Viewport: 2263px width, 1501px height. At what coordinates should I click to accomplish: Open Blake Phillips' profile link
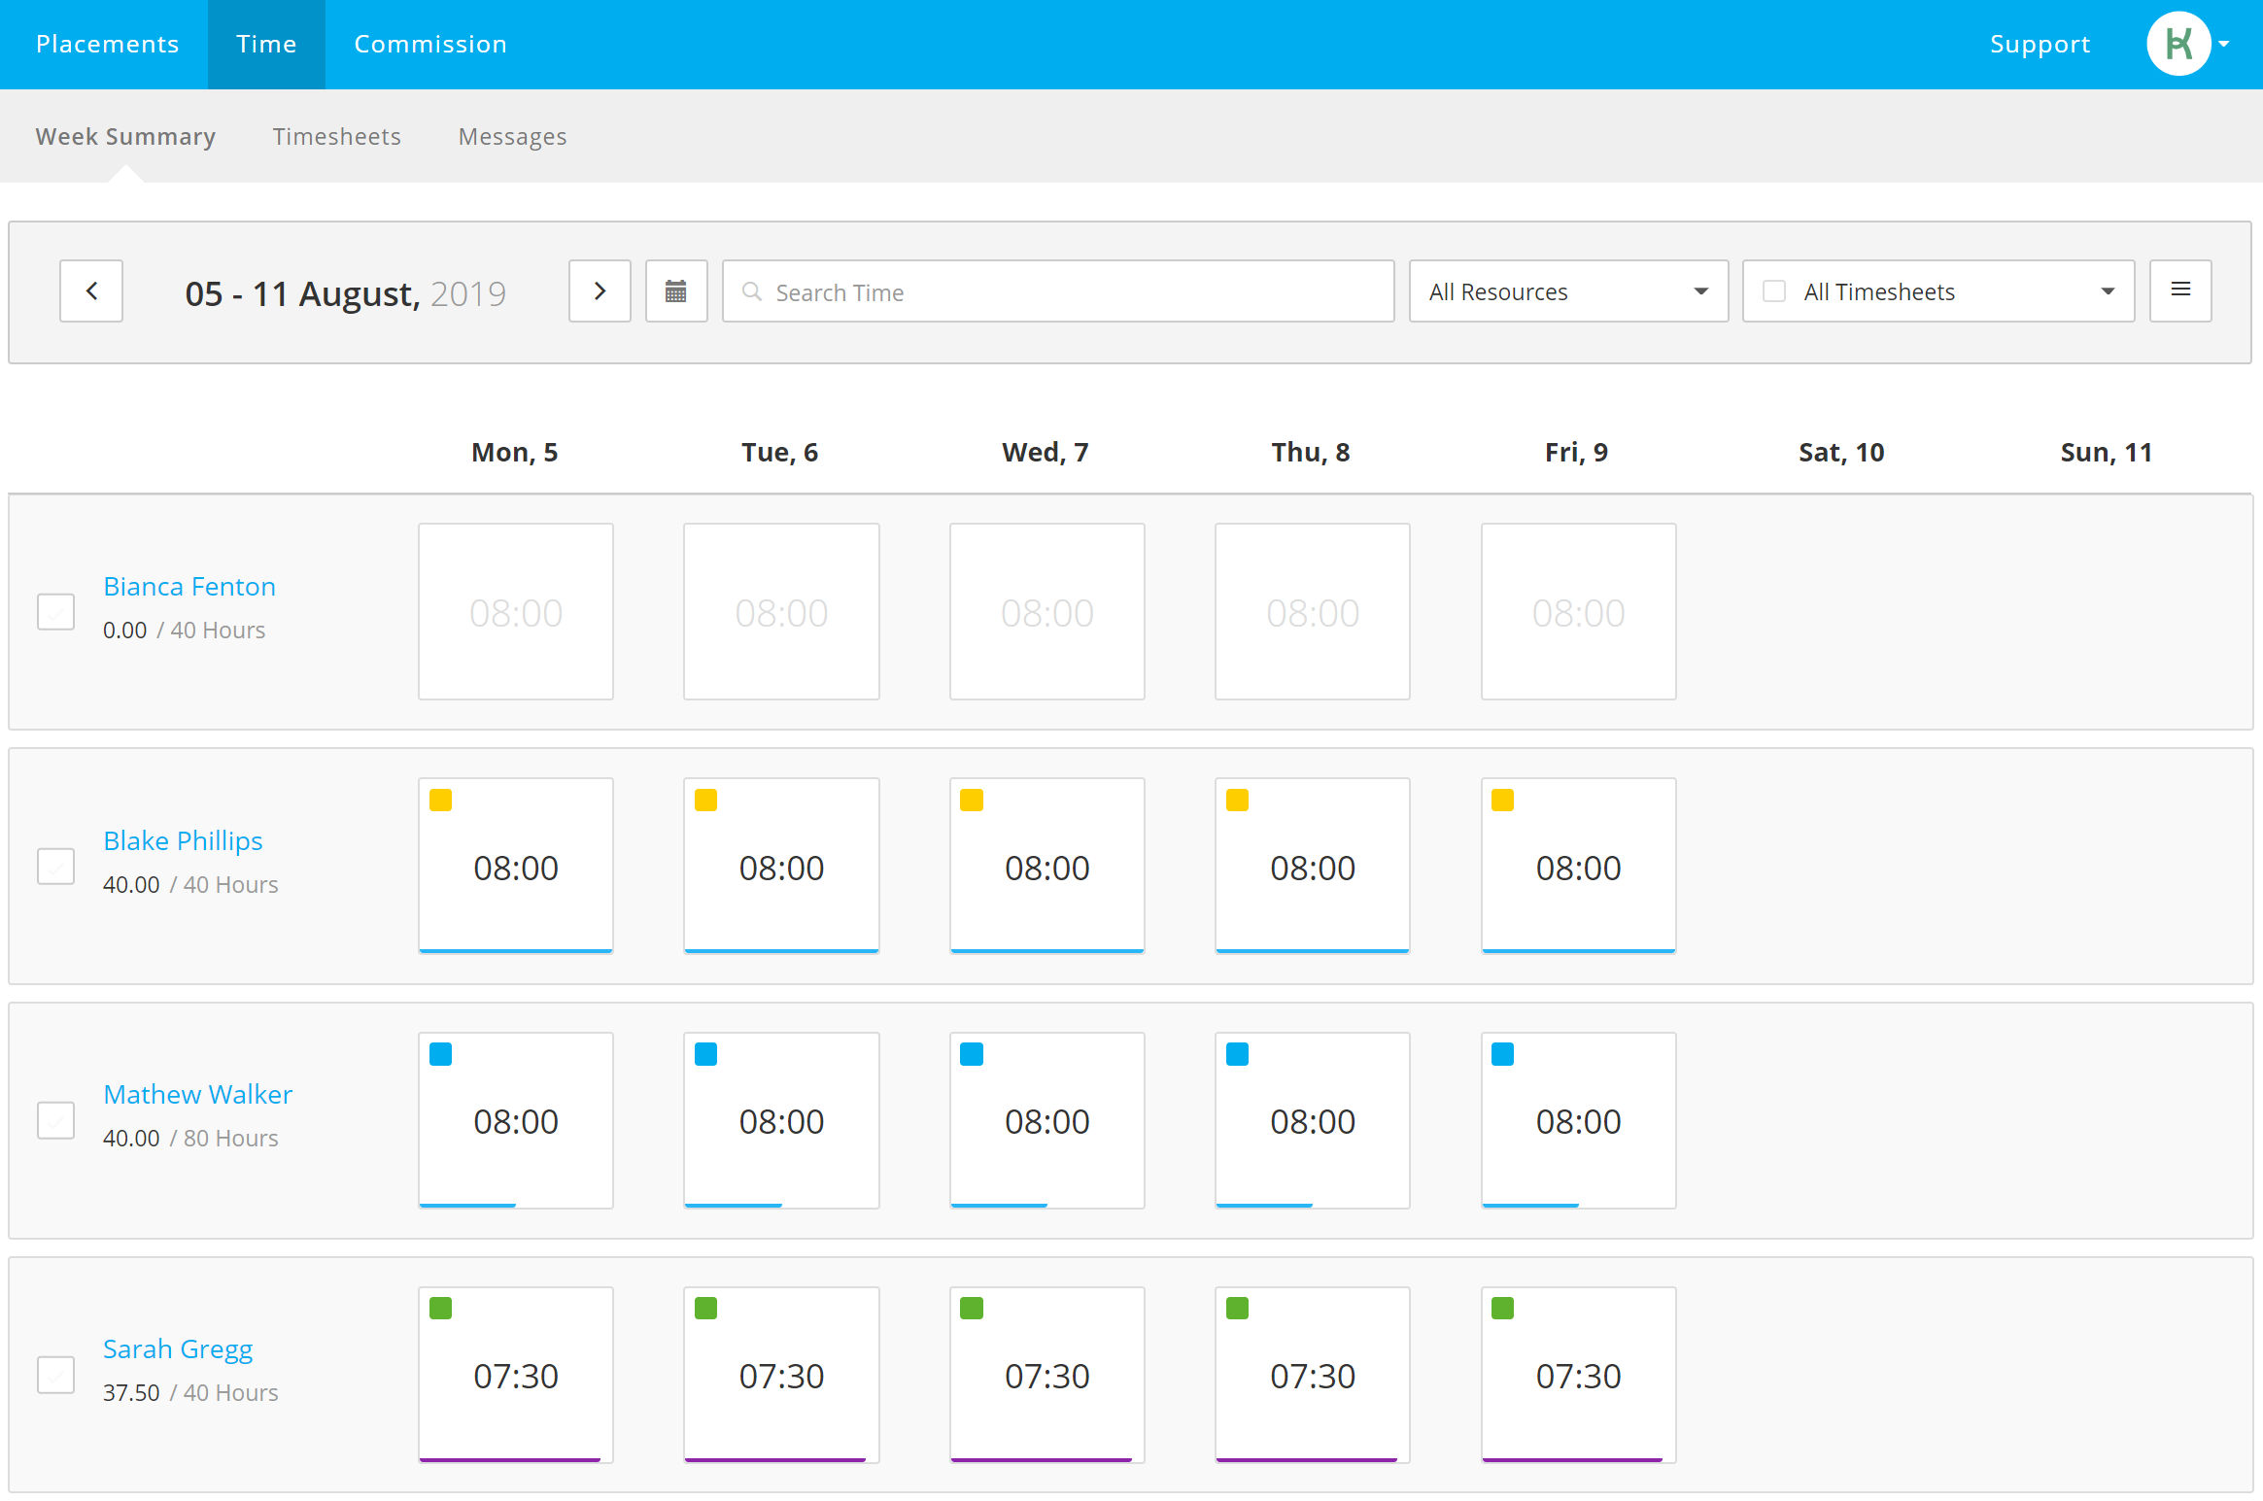coord(183,840)
